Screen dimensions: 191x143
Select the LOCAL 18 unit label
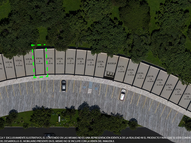187,95
